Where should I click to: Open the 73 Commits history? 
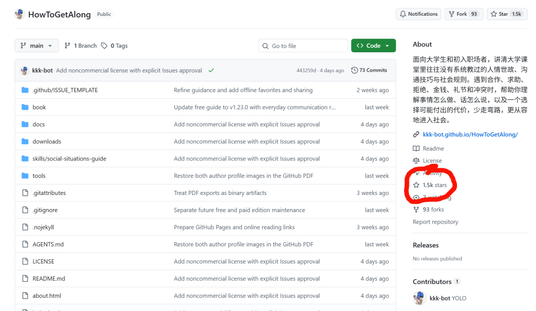click(x=369, y=71)
